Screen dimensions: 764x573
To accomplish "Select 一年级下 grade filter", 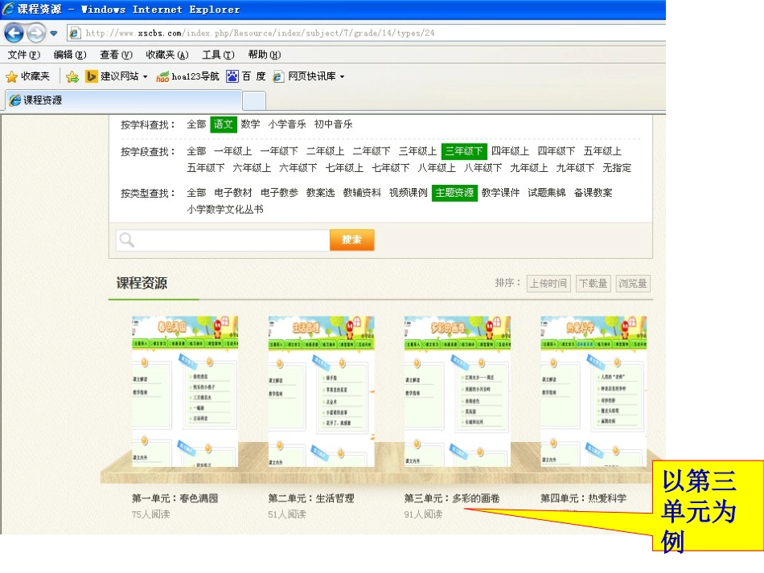I will (x=279, y=151).
